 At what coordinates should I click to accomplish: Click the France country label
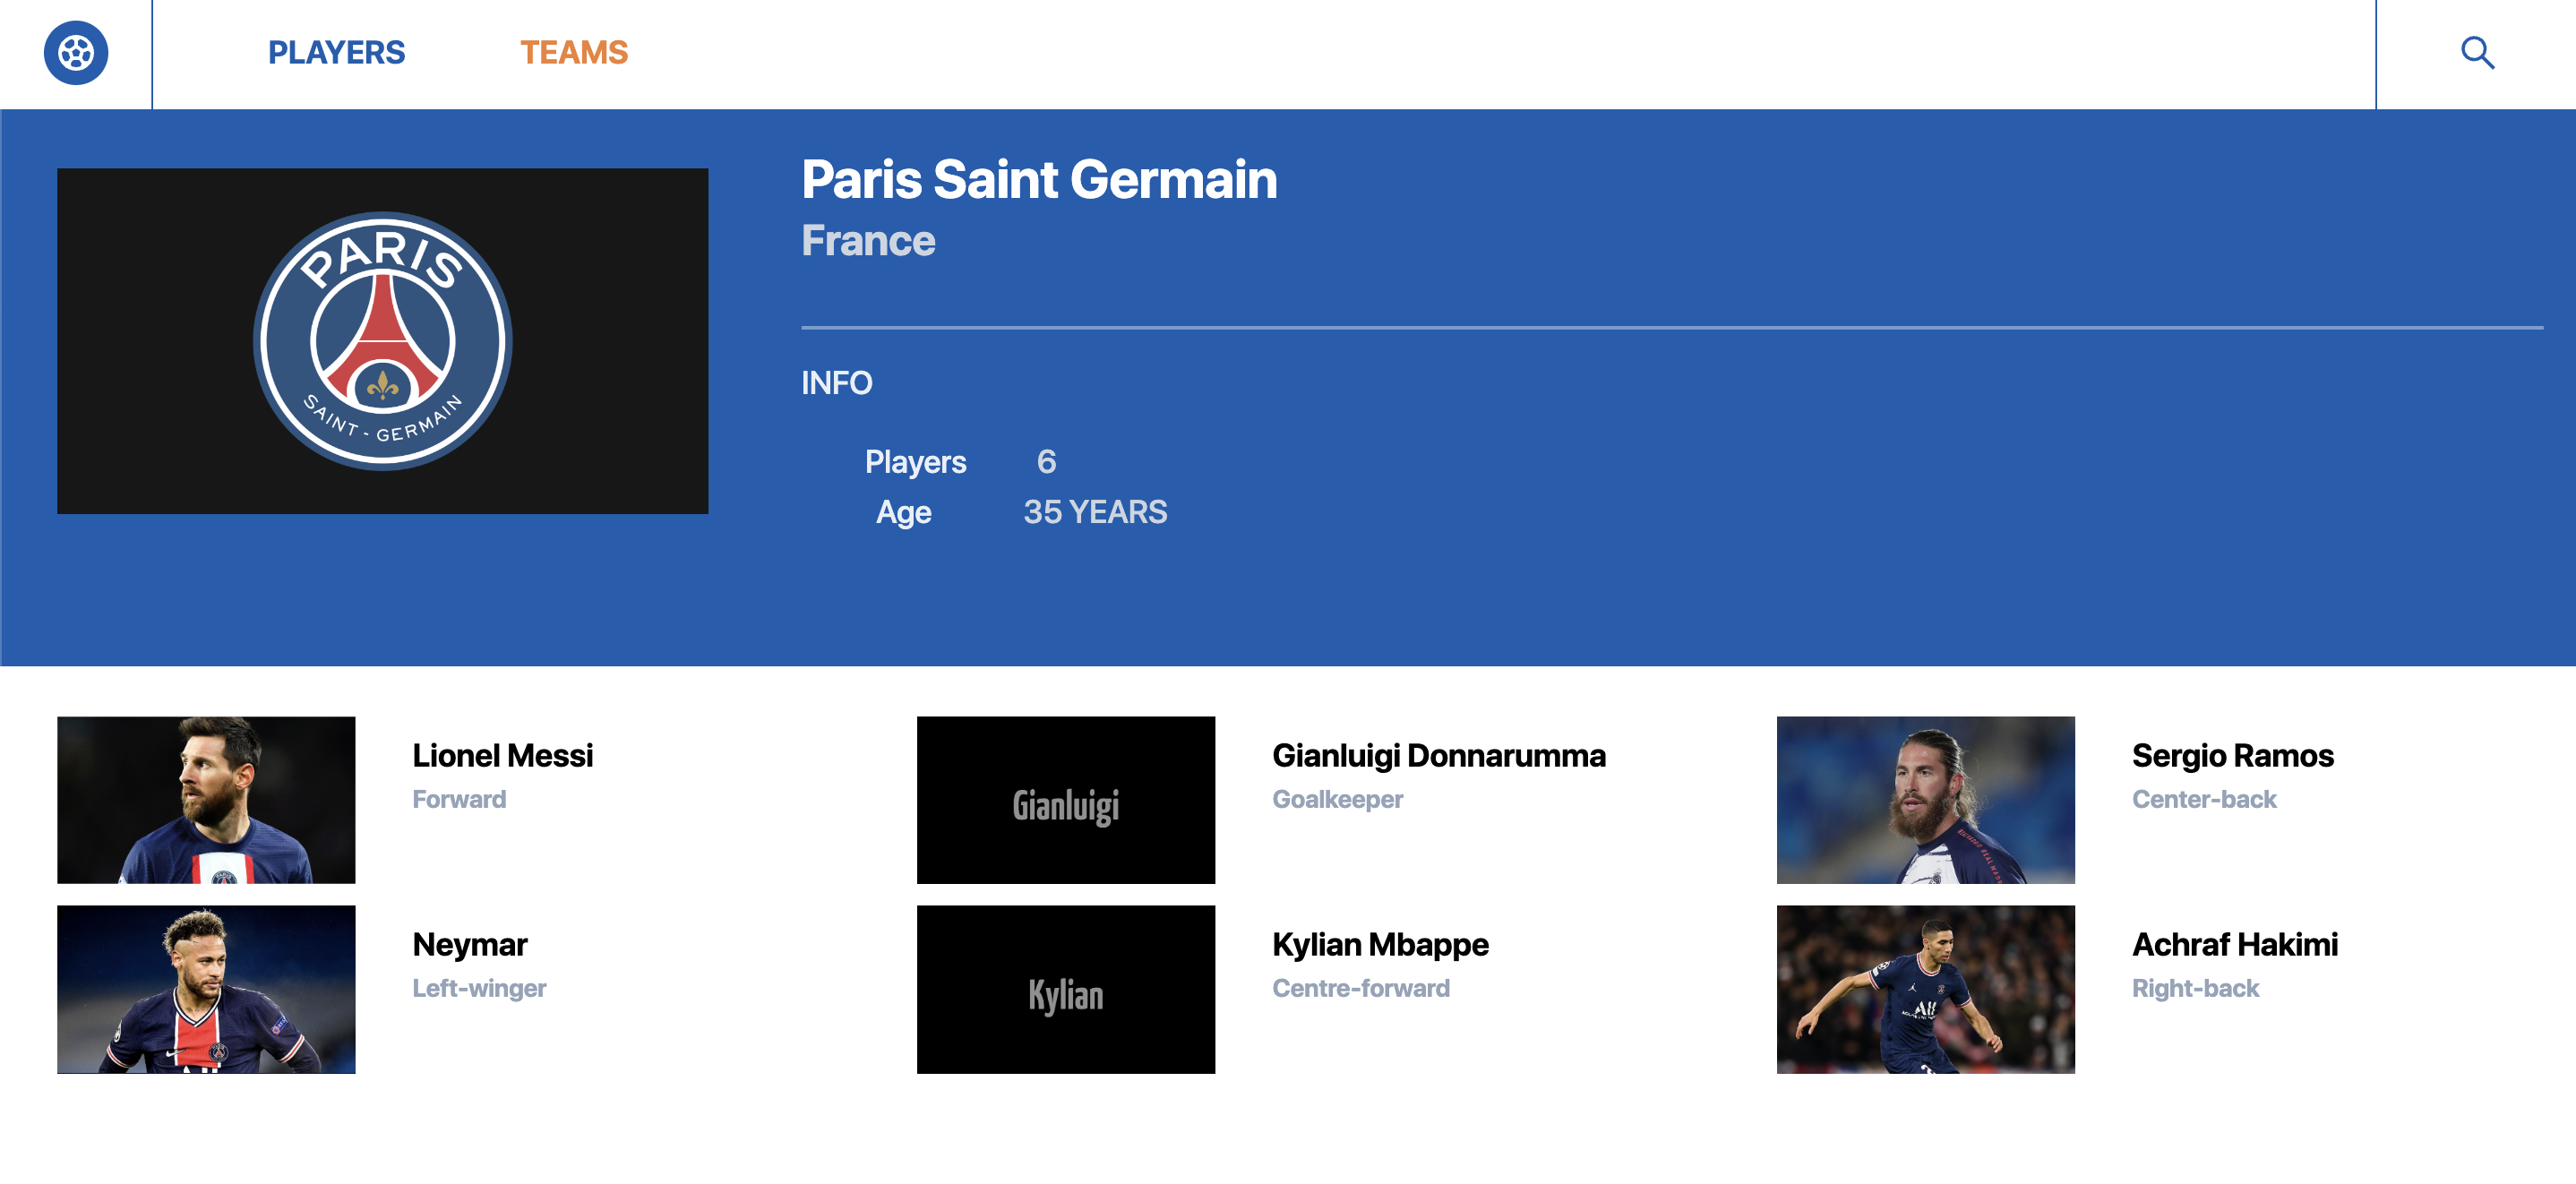tap(867, 241)
